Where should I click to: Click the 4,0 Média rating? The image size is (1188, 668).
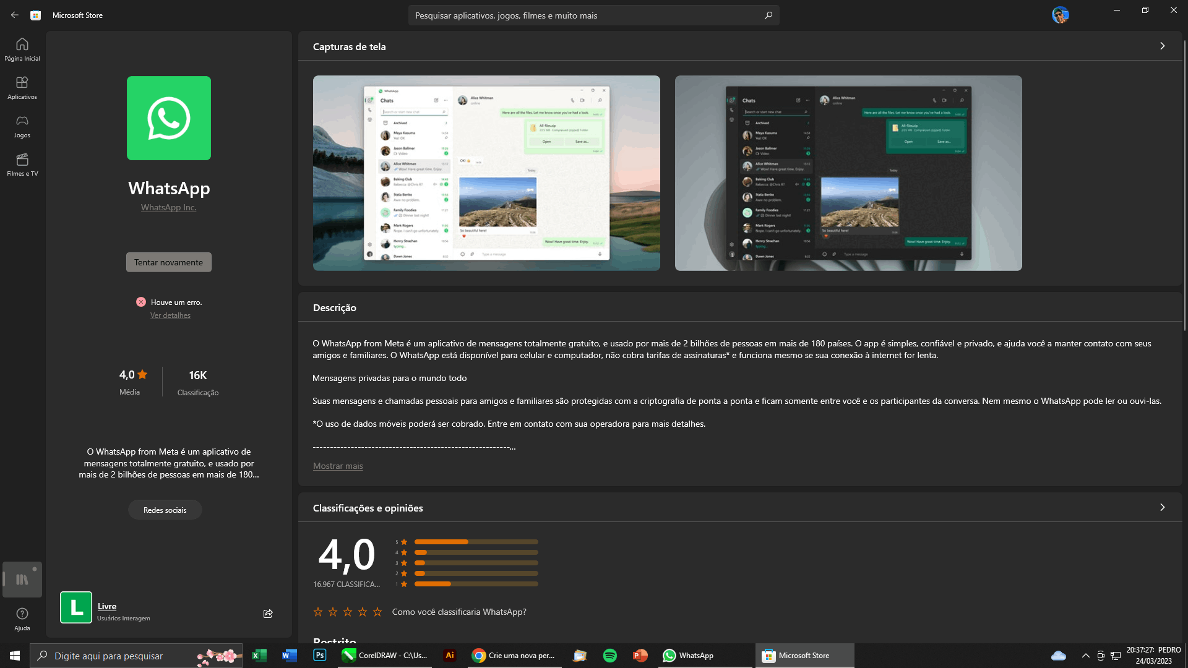pyautogui.click(x=134, y=382)
